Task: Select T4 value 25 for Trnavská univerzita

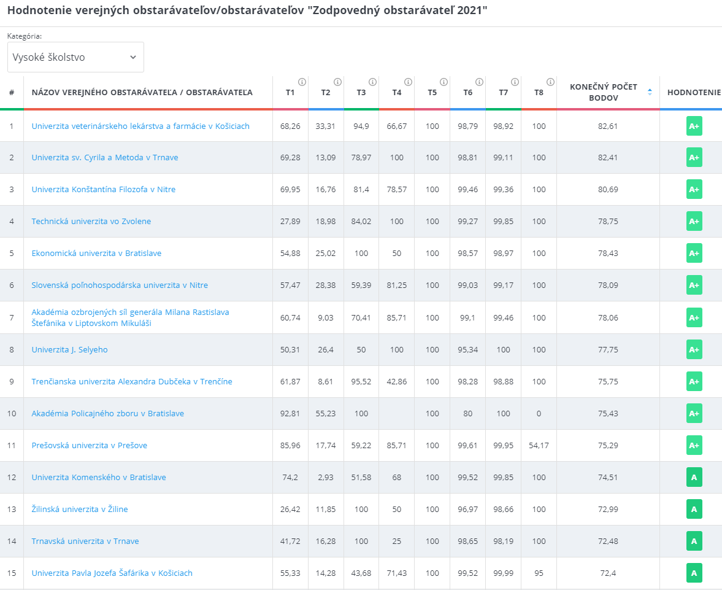Action: pos(396,541)
